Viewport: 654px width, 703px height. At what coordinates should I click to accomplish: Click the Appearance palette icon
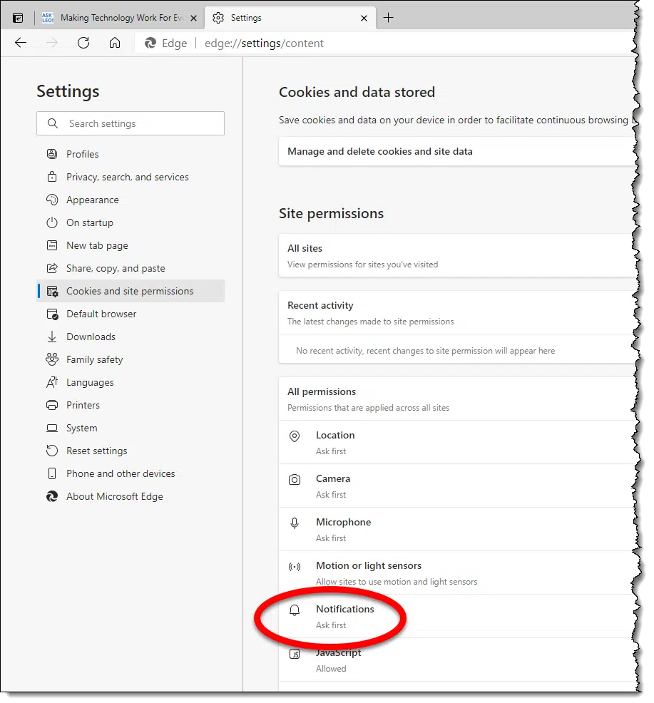(52, 200)
